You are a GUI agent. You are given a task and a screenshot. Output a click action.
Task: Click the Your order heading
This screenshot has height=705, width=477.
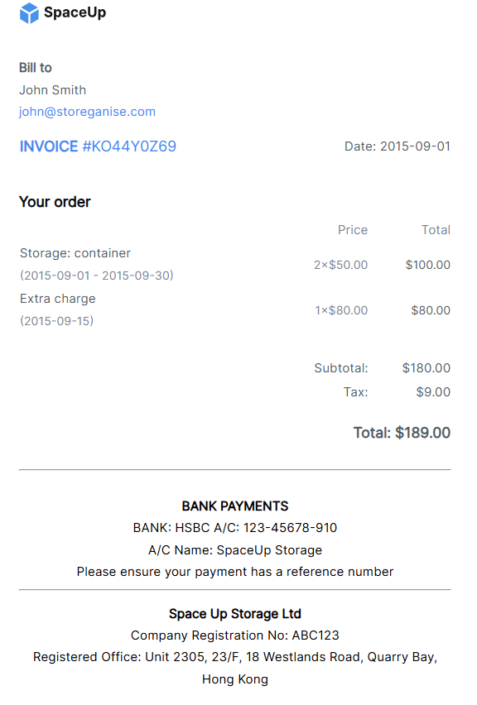click(x=55, y=202)
